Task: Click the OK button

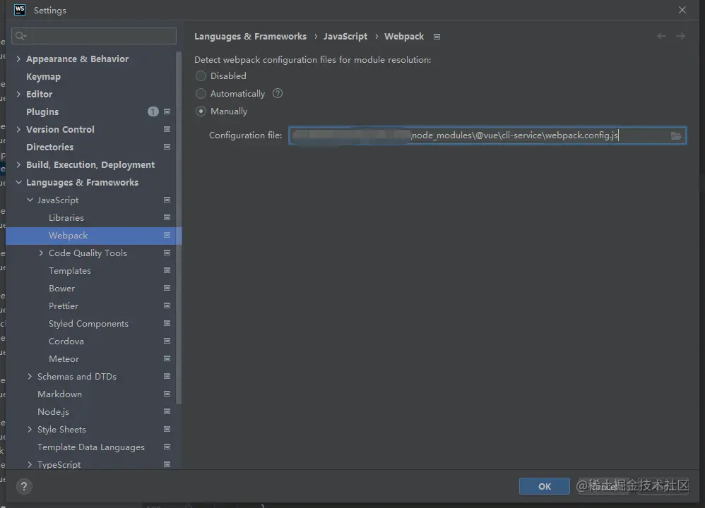Action: (544, 486)
